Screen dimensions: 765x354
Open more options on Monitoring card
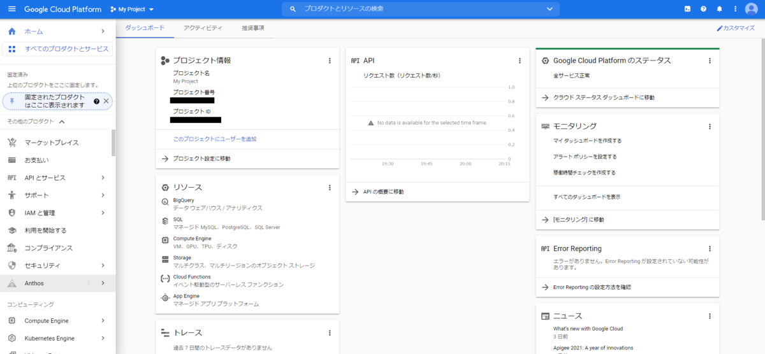710,126
